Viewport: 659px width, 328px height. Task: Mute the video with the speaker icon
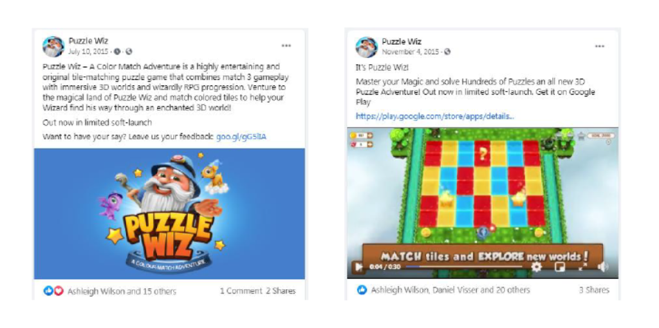tap(602, 267)
